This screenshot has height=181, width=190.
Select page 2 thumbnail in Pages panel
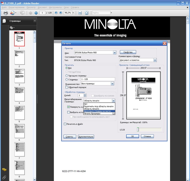coord(19,57)
